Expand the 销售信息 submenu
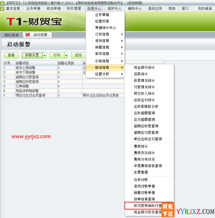Viewport: 215px width, 218px height. tap(105, 47)
